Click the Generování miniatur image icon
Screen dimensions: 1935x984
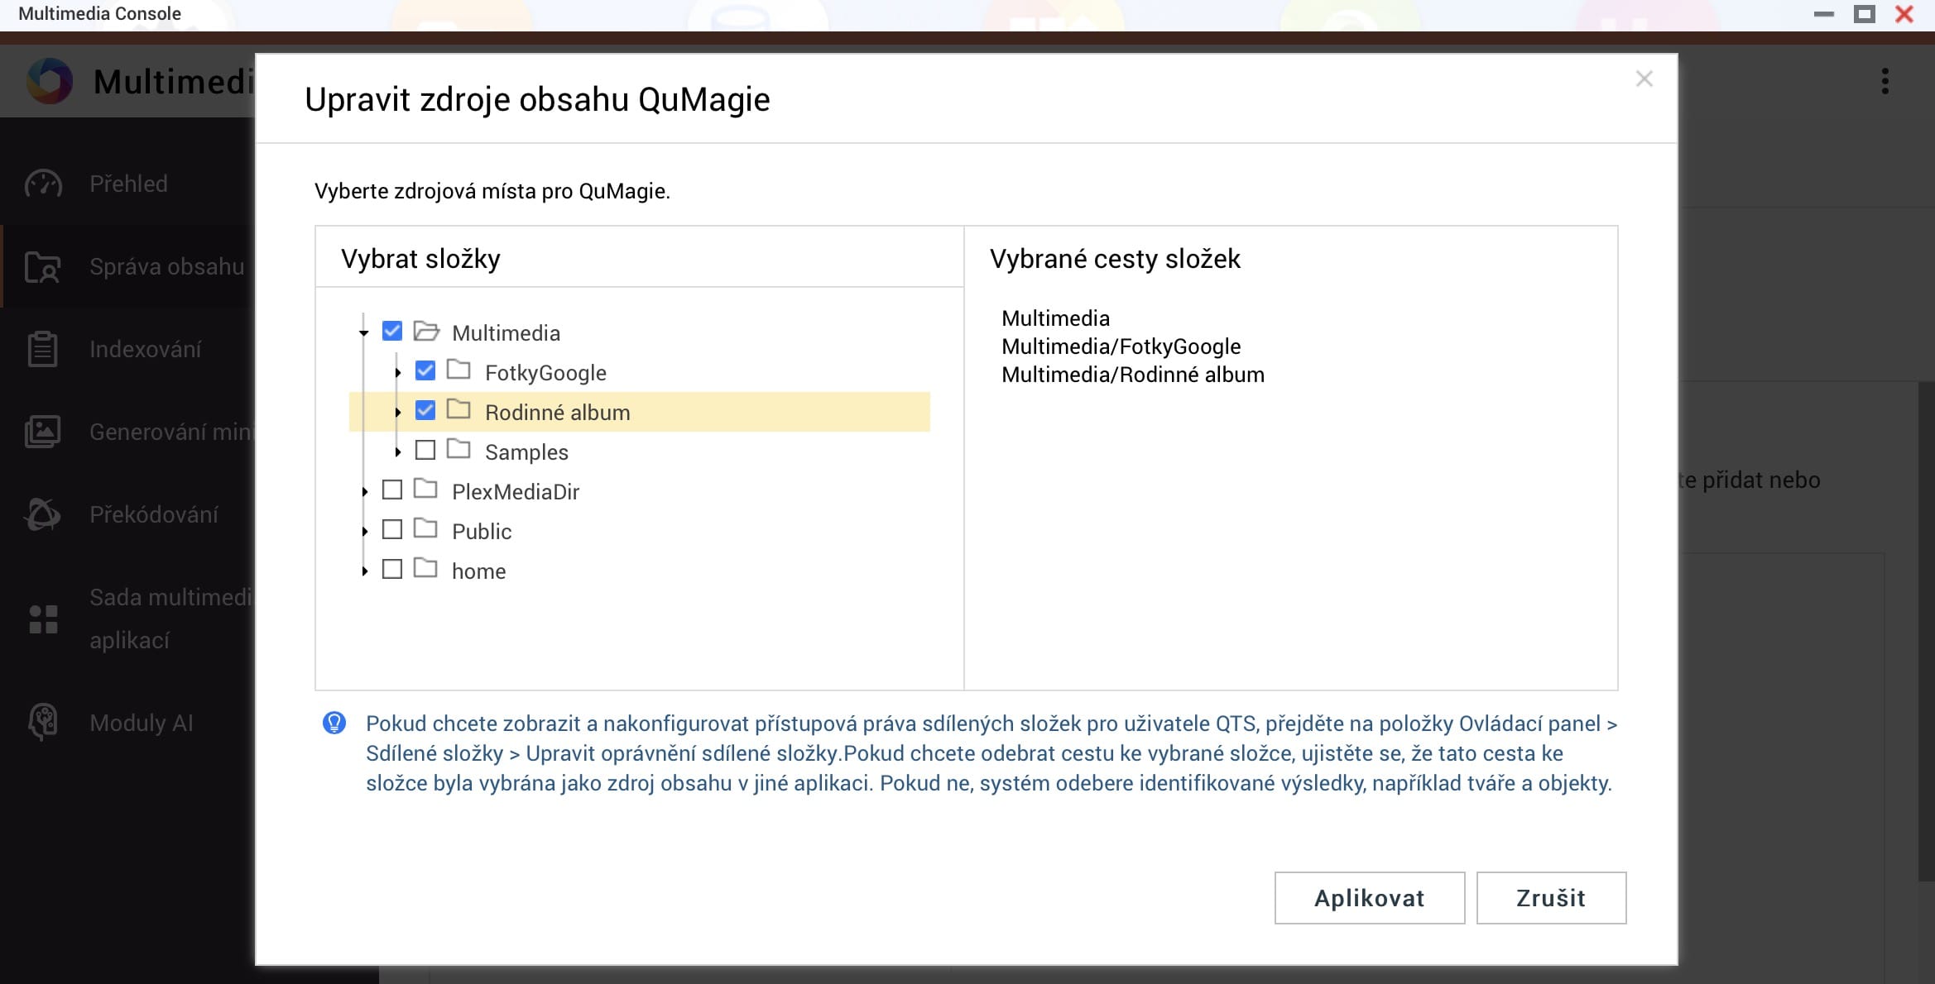tap(43, 432)
